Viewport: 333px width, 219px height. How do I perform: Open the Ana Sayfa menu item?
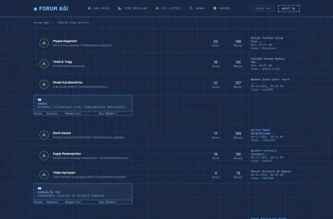99,8
